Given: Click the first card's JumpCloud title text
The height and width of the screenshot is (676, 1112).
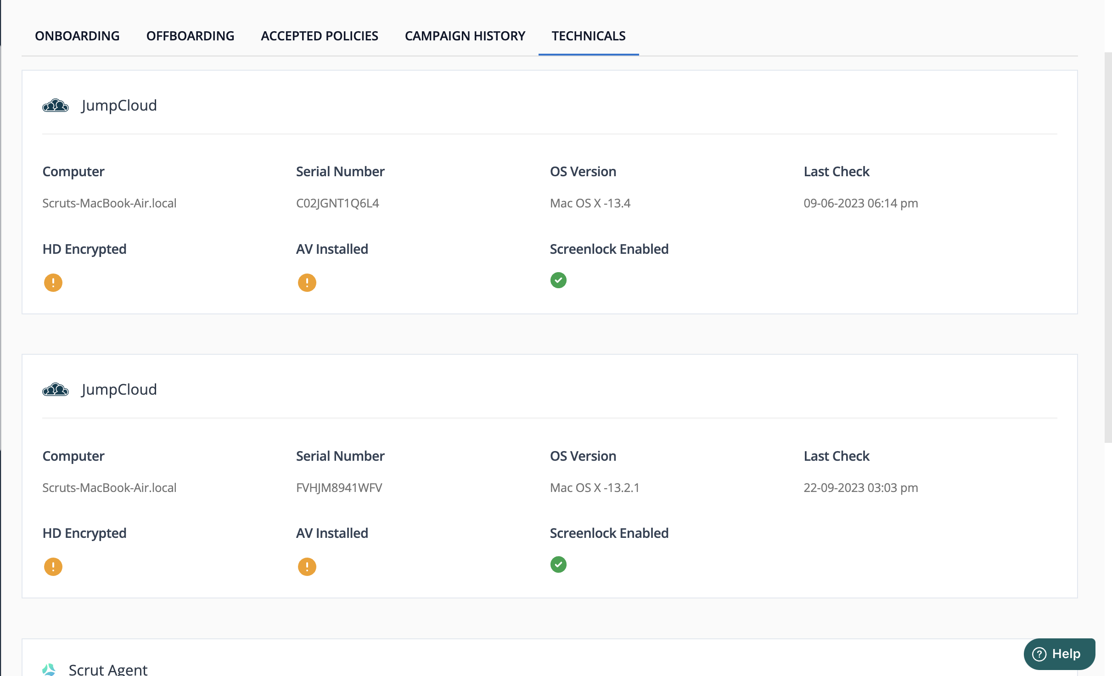Looking at the screenshot, I should click(119, 106).
